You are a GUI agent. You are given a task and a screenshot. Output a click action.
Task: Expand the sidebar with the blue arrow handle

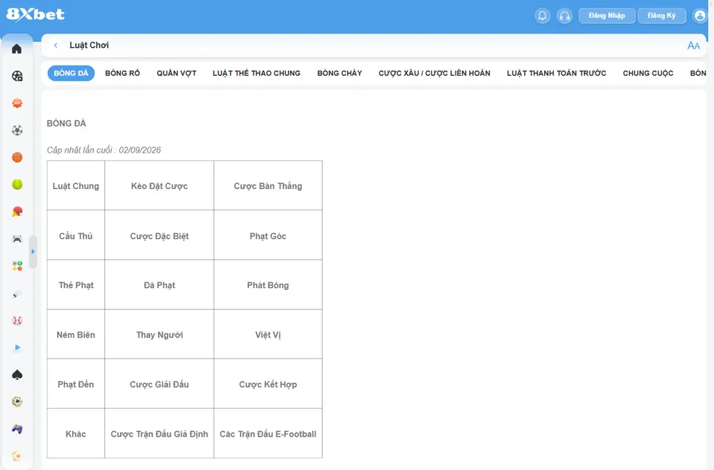point(33,252)
